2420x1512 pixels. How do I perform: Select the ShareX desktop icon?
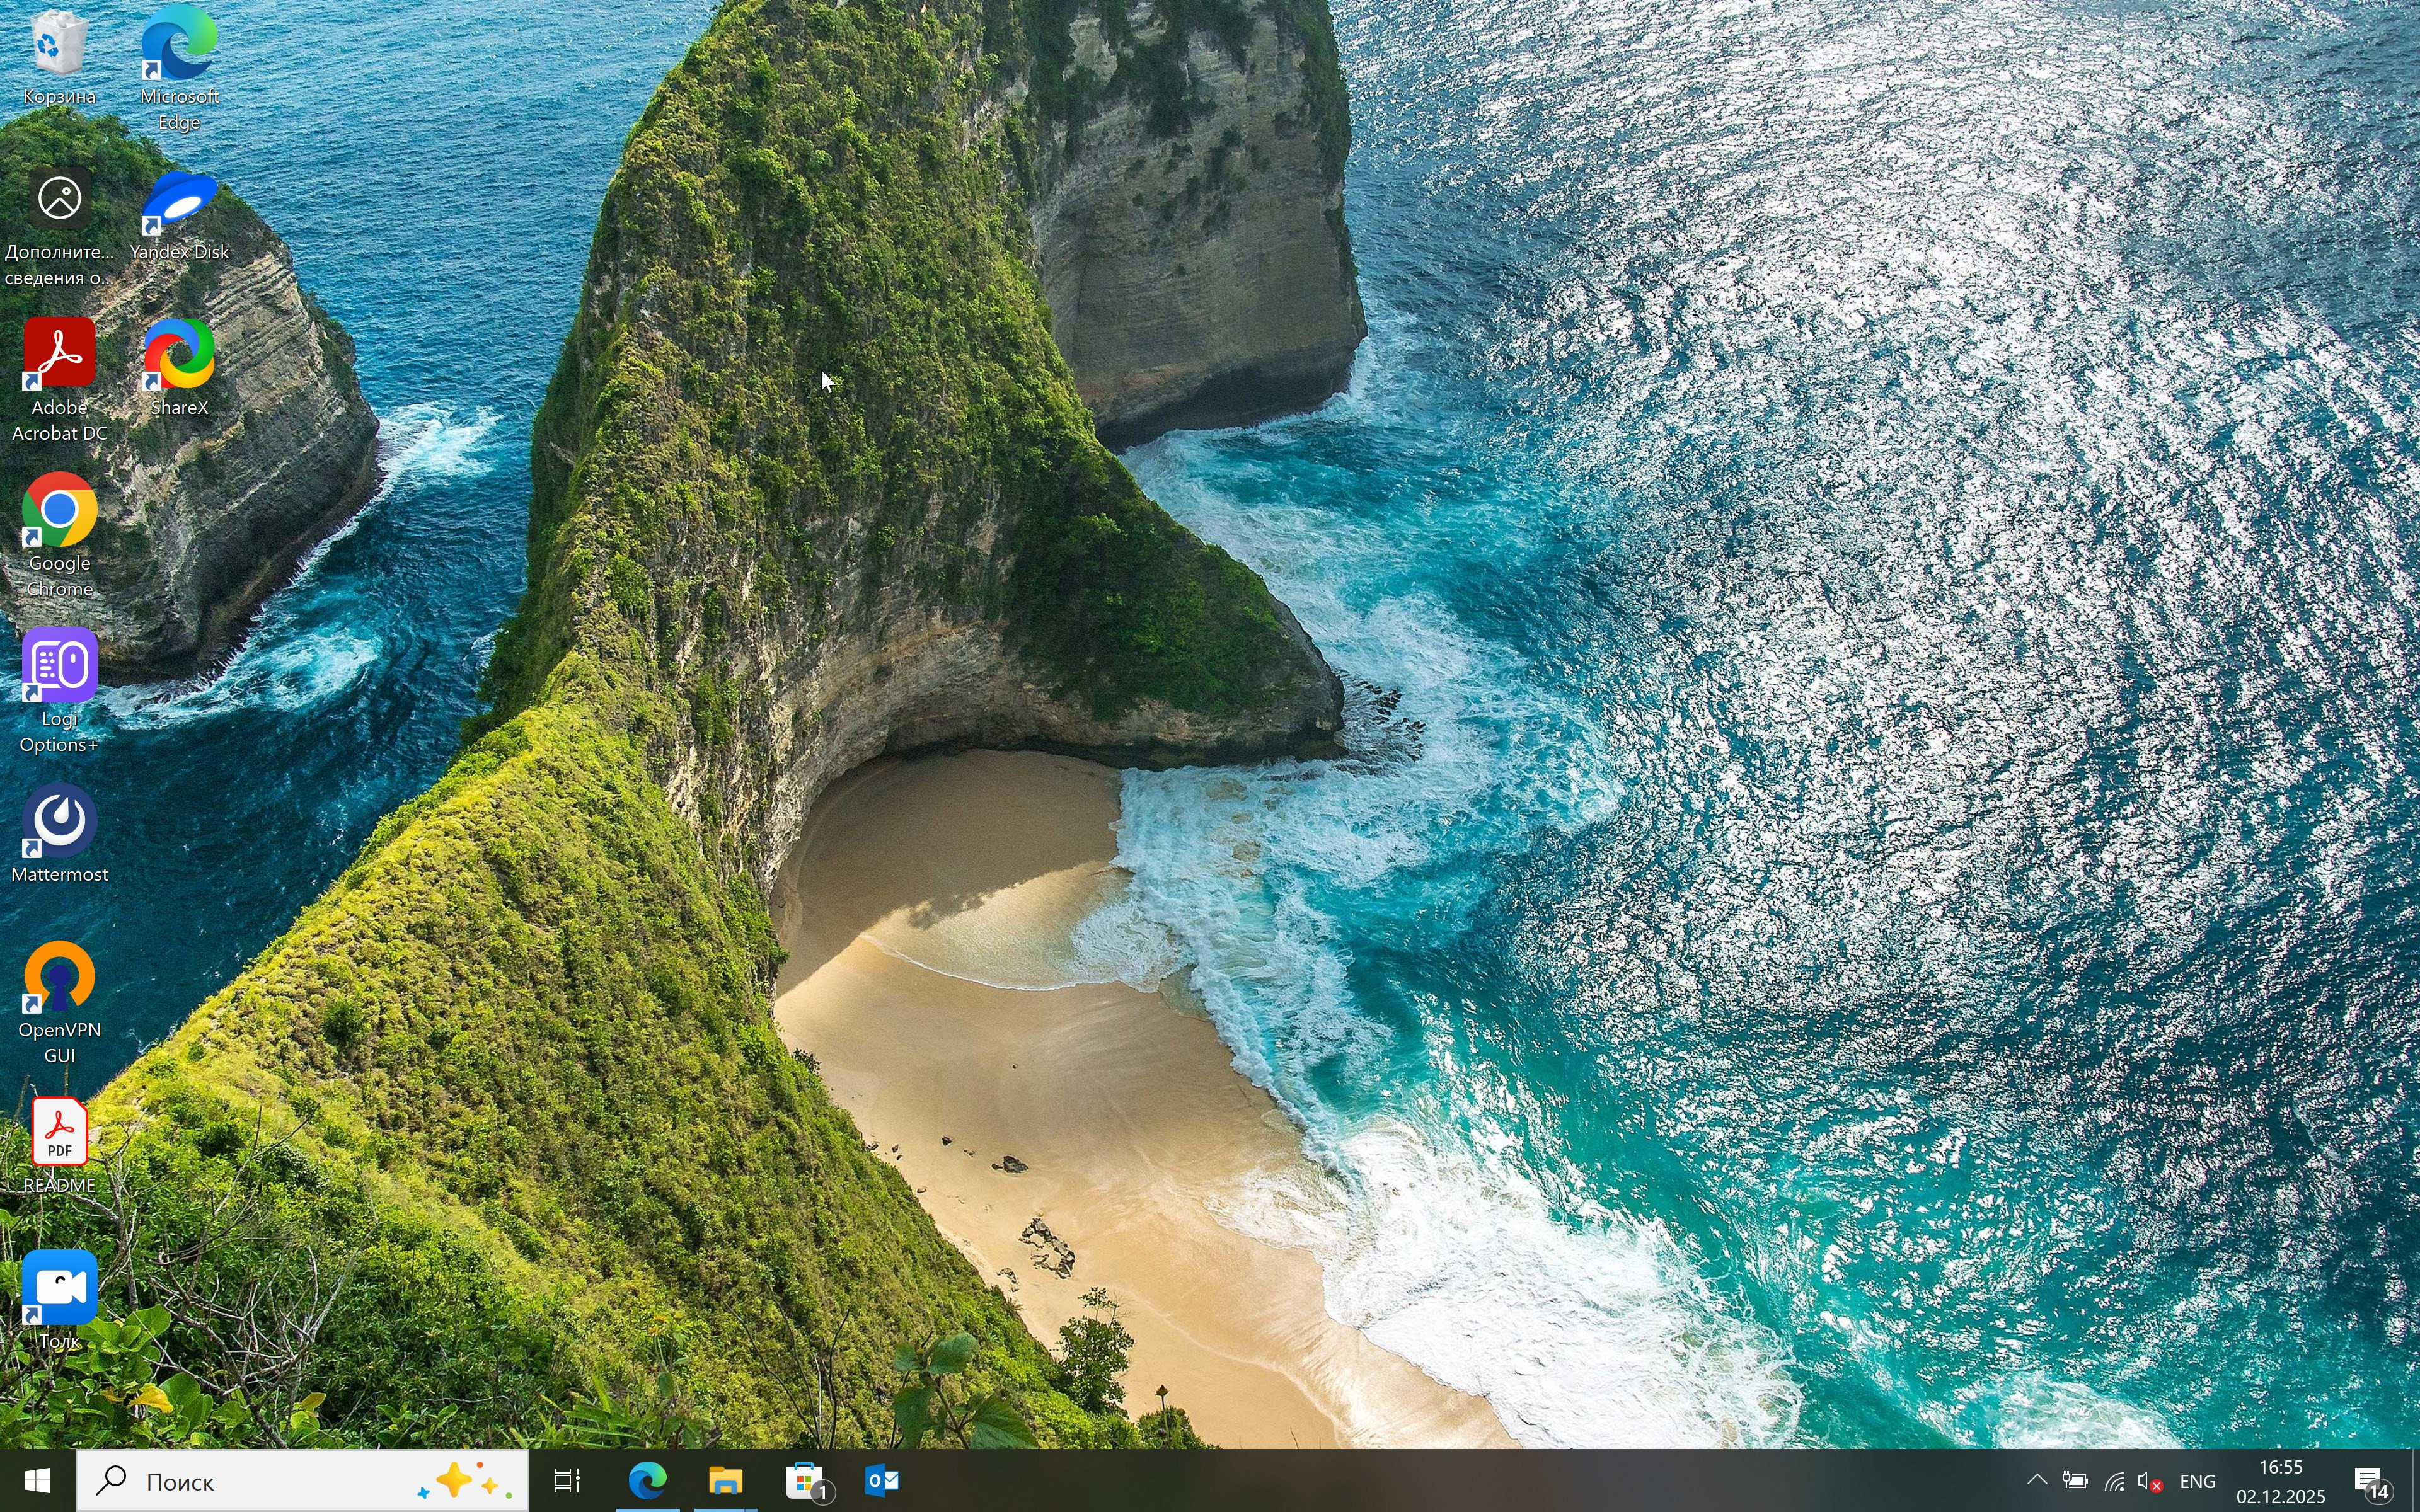tap(179, 358)
